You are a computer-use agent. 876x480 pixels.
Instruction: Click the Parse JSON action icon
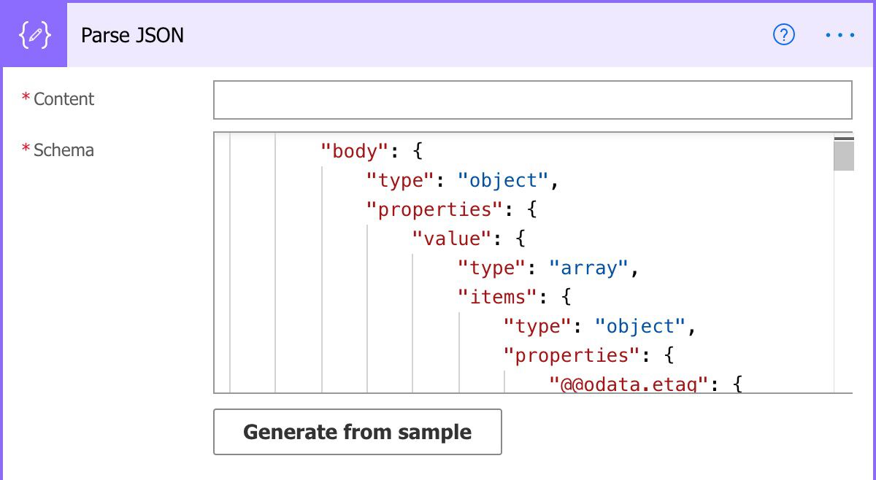[x=34, y=35]
